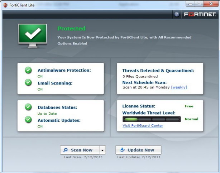Maximize the FortiClient Lite window
This screenshot has height=173, width=220.
[200, 4]
